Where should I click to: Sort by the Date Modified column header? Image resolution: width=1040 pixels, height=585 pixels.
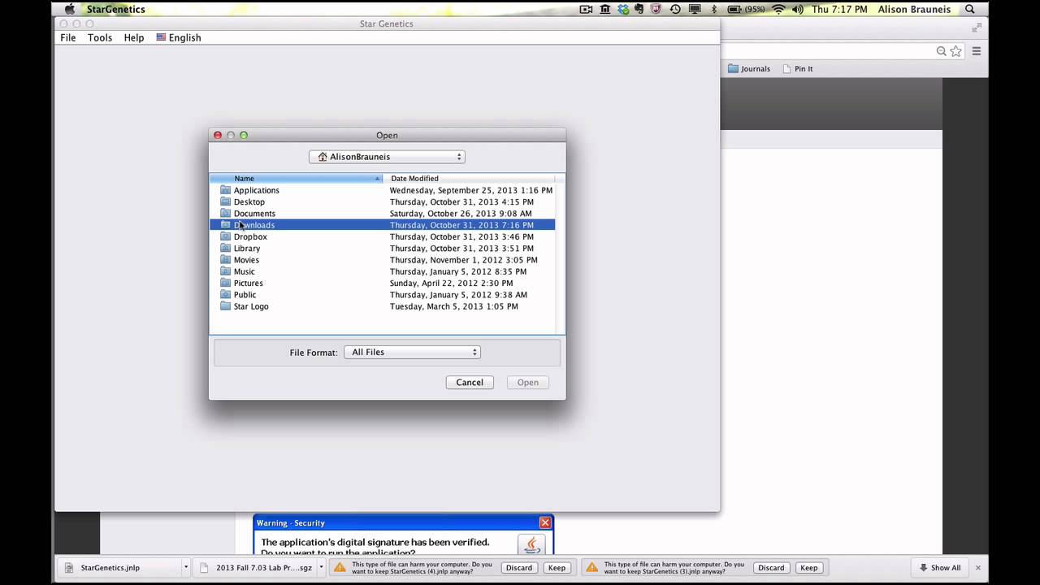469,178
